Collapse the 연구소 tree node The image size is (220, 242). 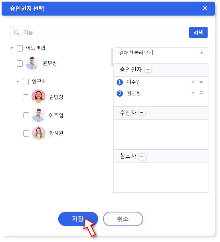click(x=18, y=81)
